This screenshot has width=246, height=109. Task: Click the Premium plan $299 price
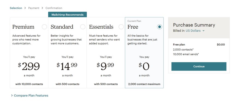pos(29,66)
